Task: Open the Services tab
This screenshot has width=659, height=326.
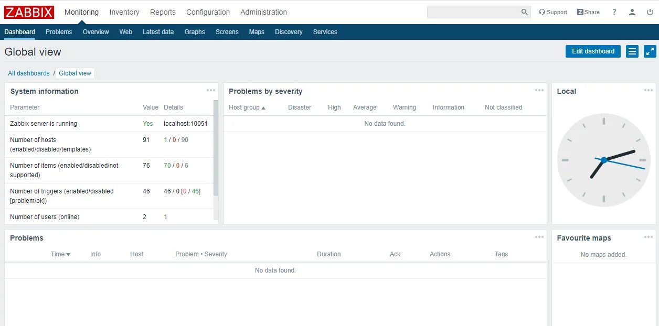Action: [325, 32]
